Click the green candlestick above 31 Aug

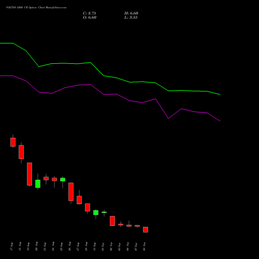[x=96, y=212]
